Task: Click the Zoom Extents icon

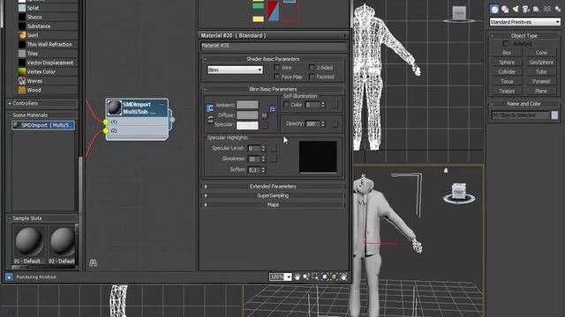Action: pos(325,276)
